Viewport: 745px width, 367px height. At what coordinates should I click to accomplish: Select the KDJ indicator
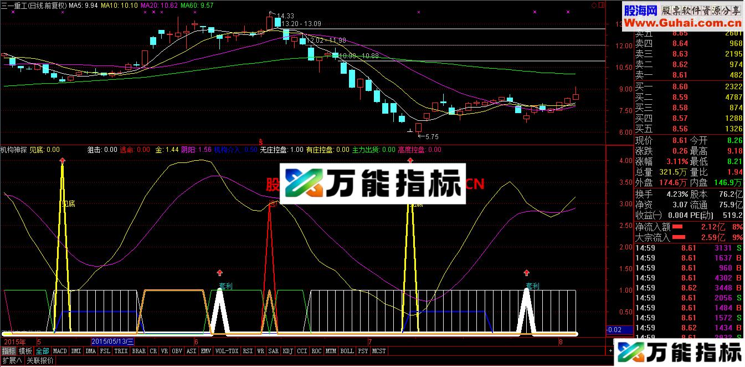tap(287, 351)
